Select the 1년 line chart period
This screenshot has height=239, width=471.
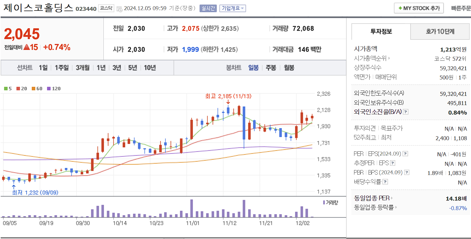click(x=101, y=68)
